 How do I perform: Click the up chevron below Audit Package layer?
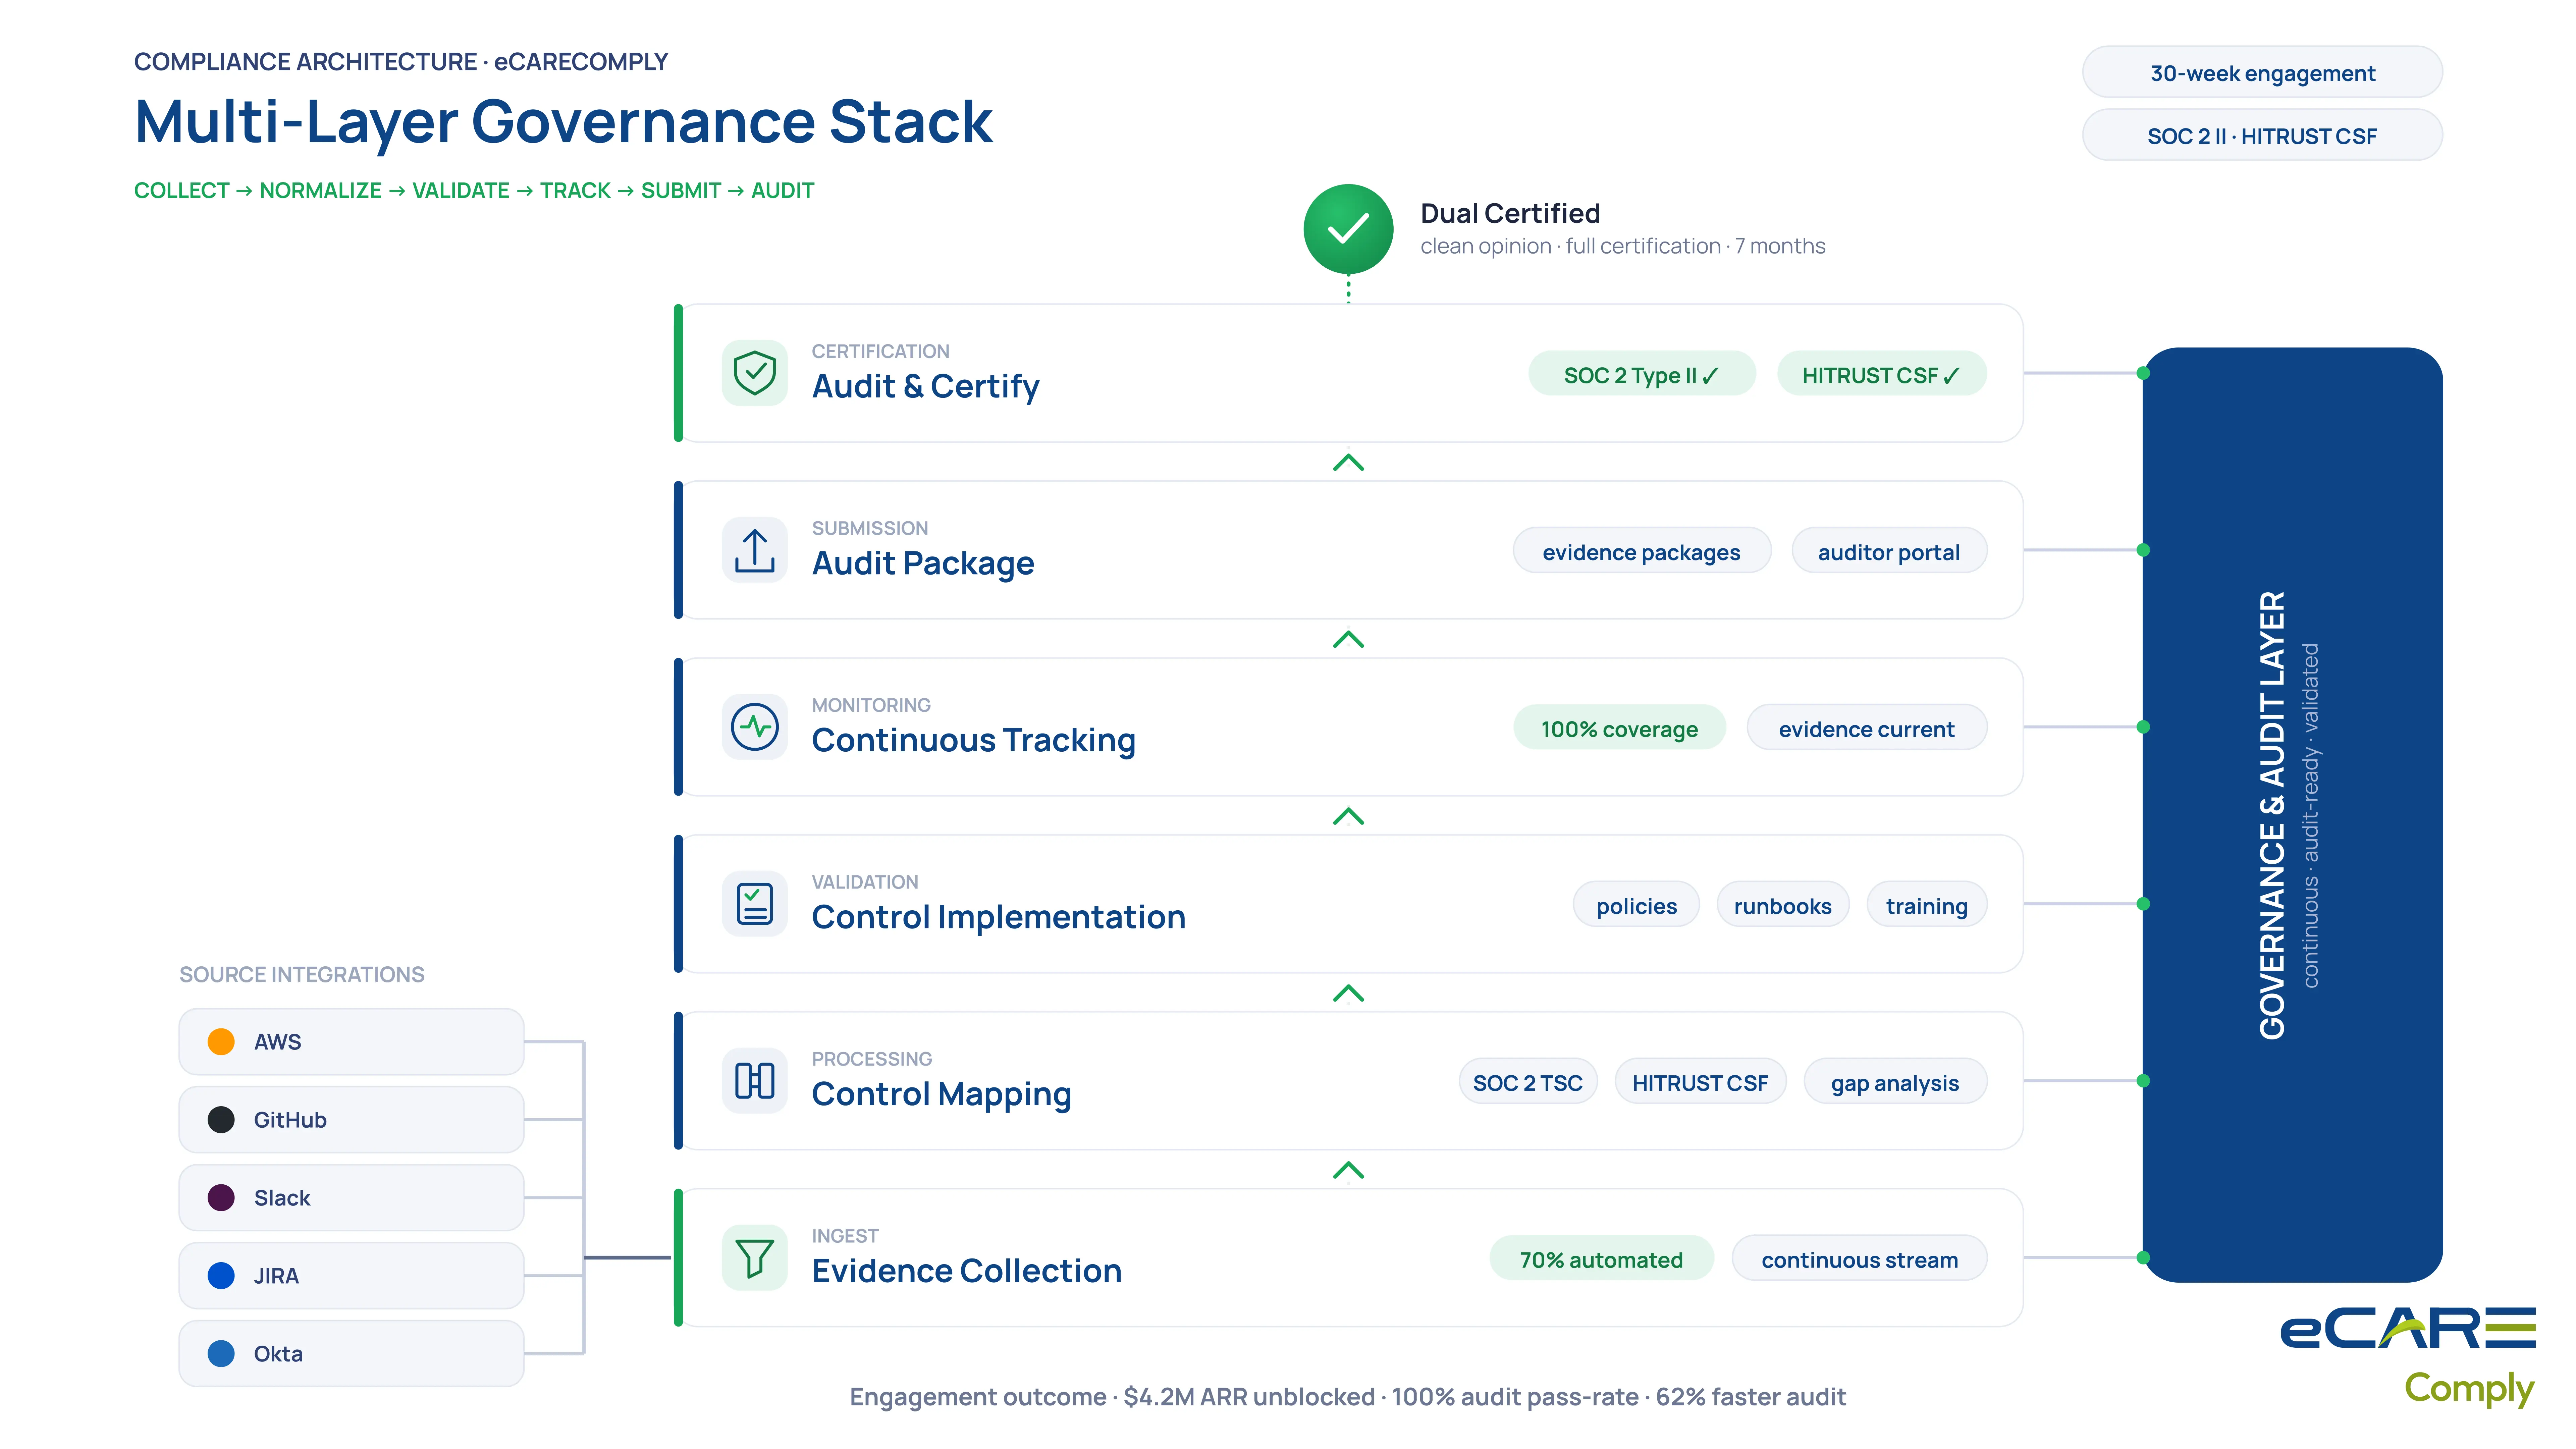pyautogui.click(x=1348, y=639)
